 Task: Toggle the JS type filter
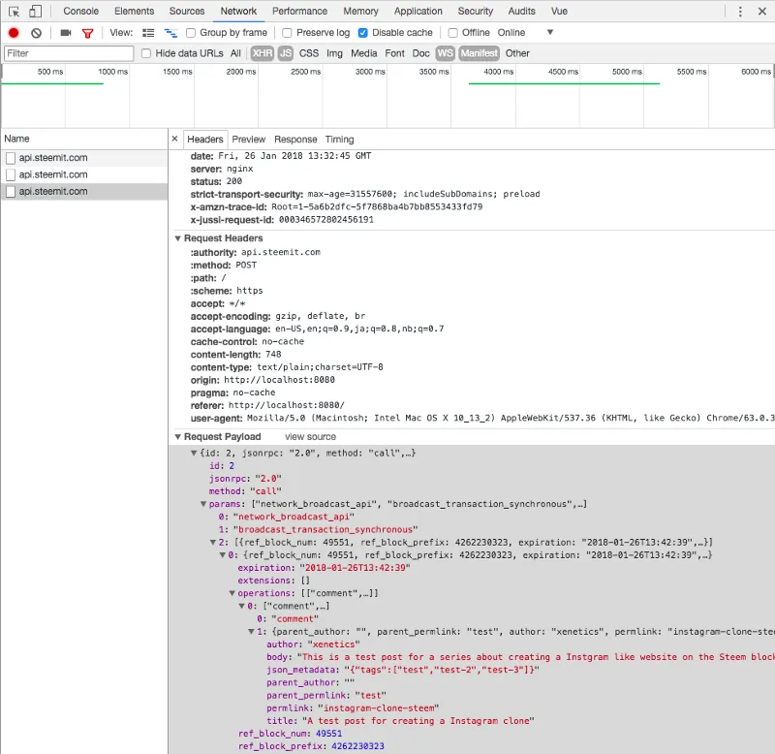point(286,53)
